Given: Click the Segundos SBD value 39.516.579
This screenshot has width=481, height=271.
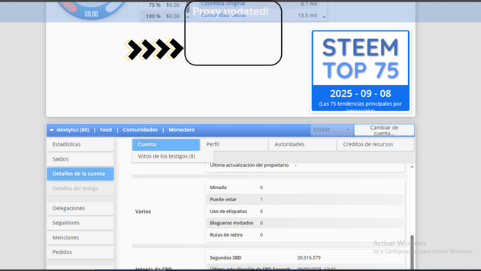Looking at the screenshot, I should [309, 257].
